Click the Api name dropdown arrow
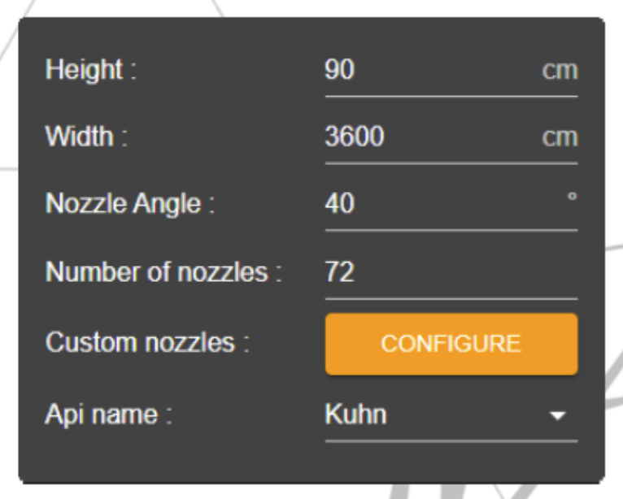This screenshot has width=623, height=499. point(557,415)
